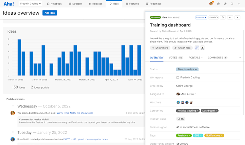Click the idea reference FWCYL-I-67
The height and width of the screenshot is (145, 245).
(x=174, y=18)
